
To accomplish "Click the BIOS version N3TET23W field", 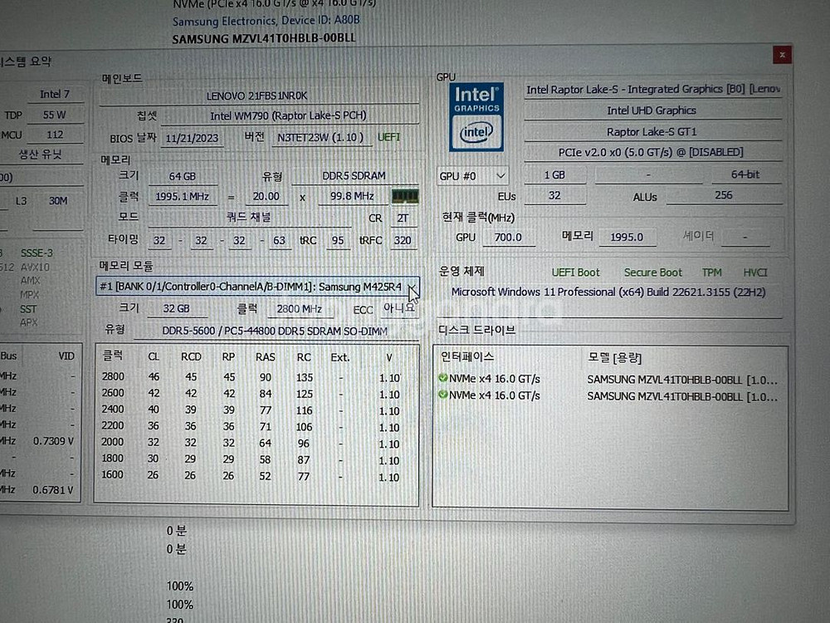I will click(x=320, y=138).
